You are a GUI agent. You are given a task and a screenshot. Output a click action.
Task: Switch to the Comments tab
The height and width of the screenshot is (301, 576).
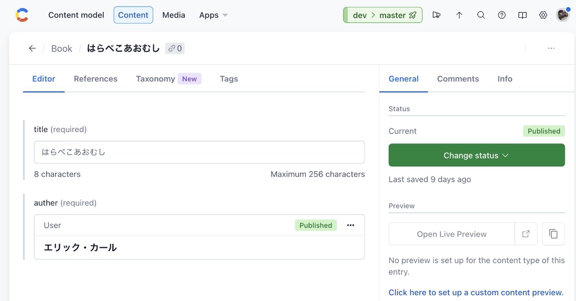pyautogui.click(x=458, y=79)
